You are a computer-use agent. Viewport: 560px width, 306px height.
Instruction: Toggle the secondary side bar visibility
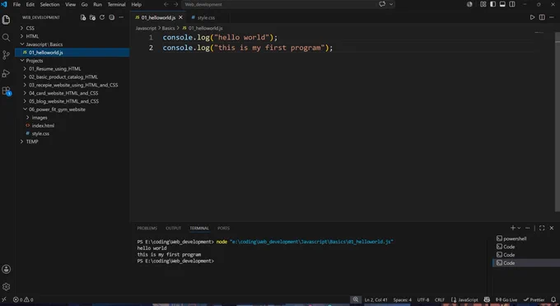tap(512, 4)
